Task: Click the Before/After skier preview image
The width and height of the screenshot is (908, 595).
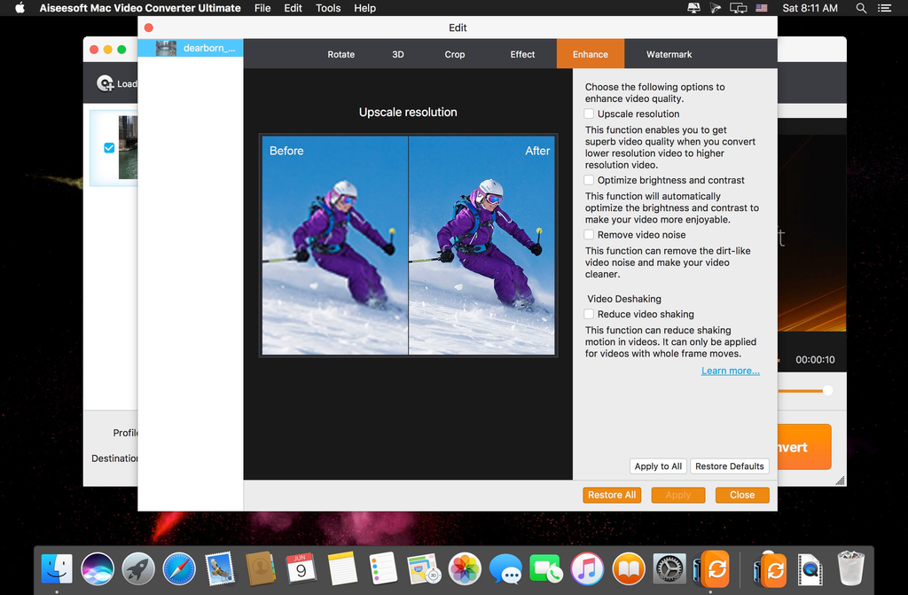Action: [x=408, y=245]
